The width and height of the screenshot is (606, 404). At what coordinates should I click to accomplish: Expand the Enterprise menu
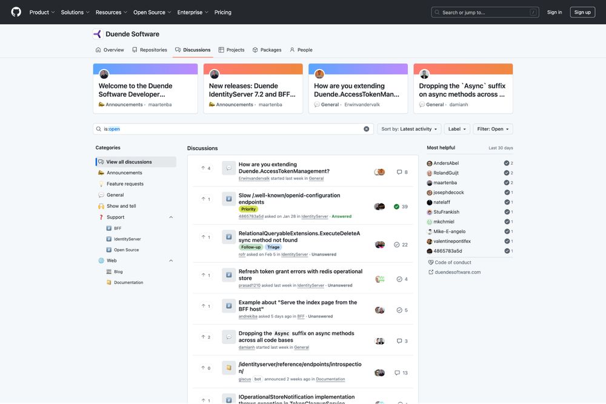click(193, 12)
